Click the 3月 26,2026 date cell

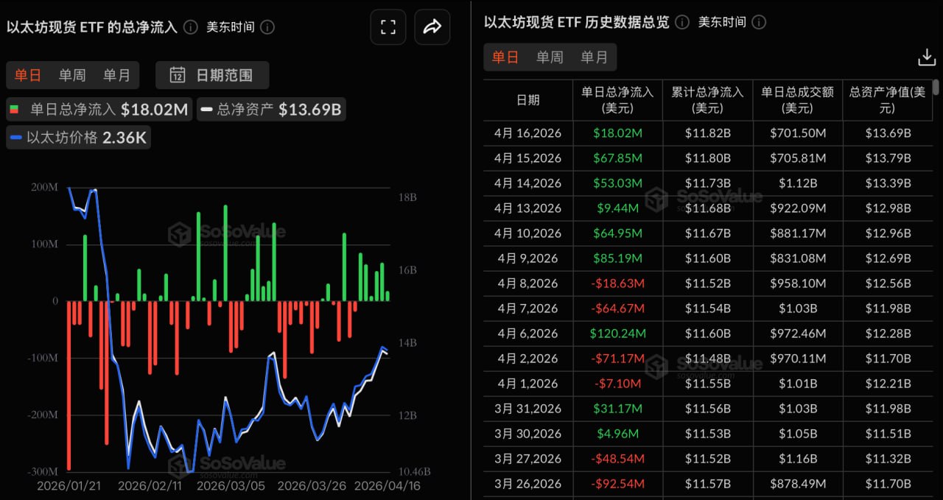(527, 484)
